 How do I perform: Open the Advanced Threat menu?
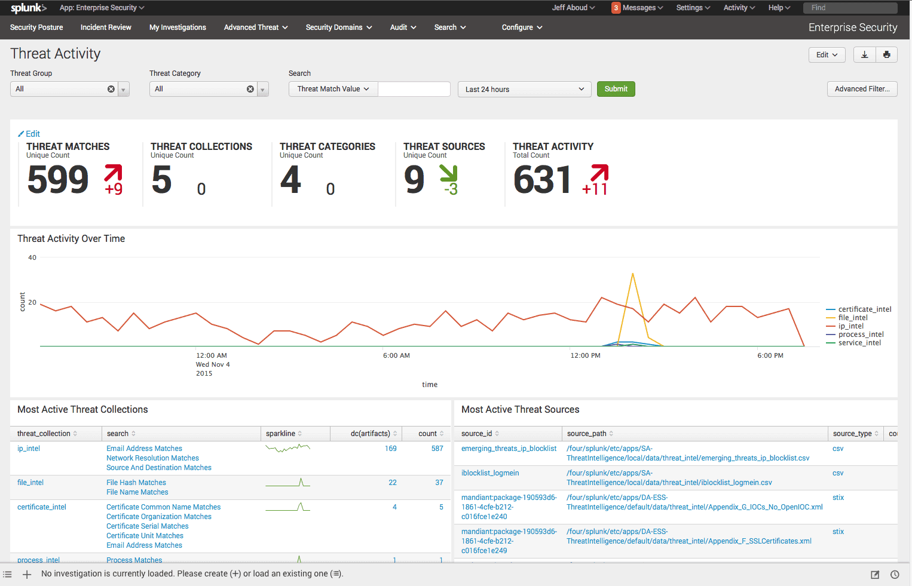(x=256, y=27)
